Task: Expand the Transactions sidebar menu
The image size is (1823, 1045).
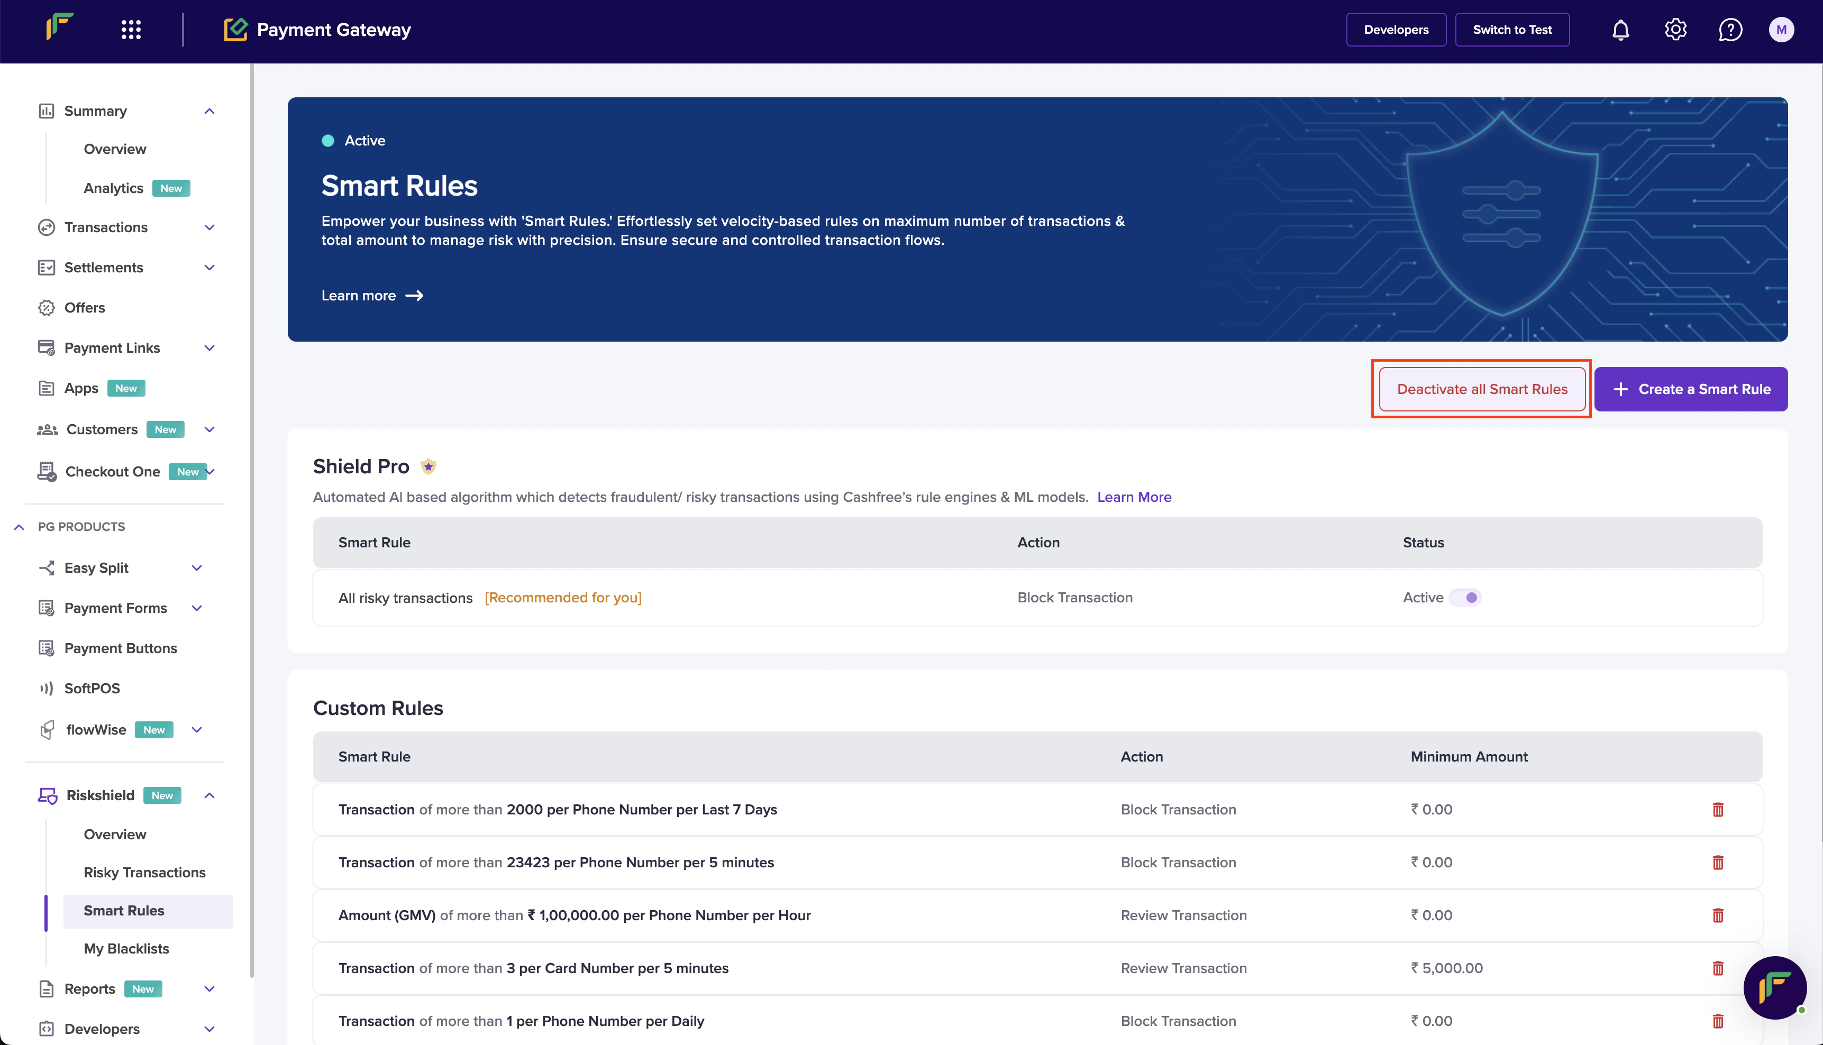Action: pyautogui.click(x=209, y=227)
